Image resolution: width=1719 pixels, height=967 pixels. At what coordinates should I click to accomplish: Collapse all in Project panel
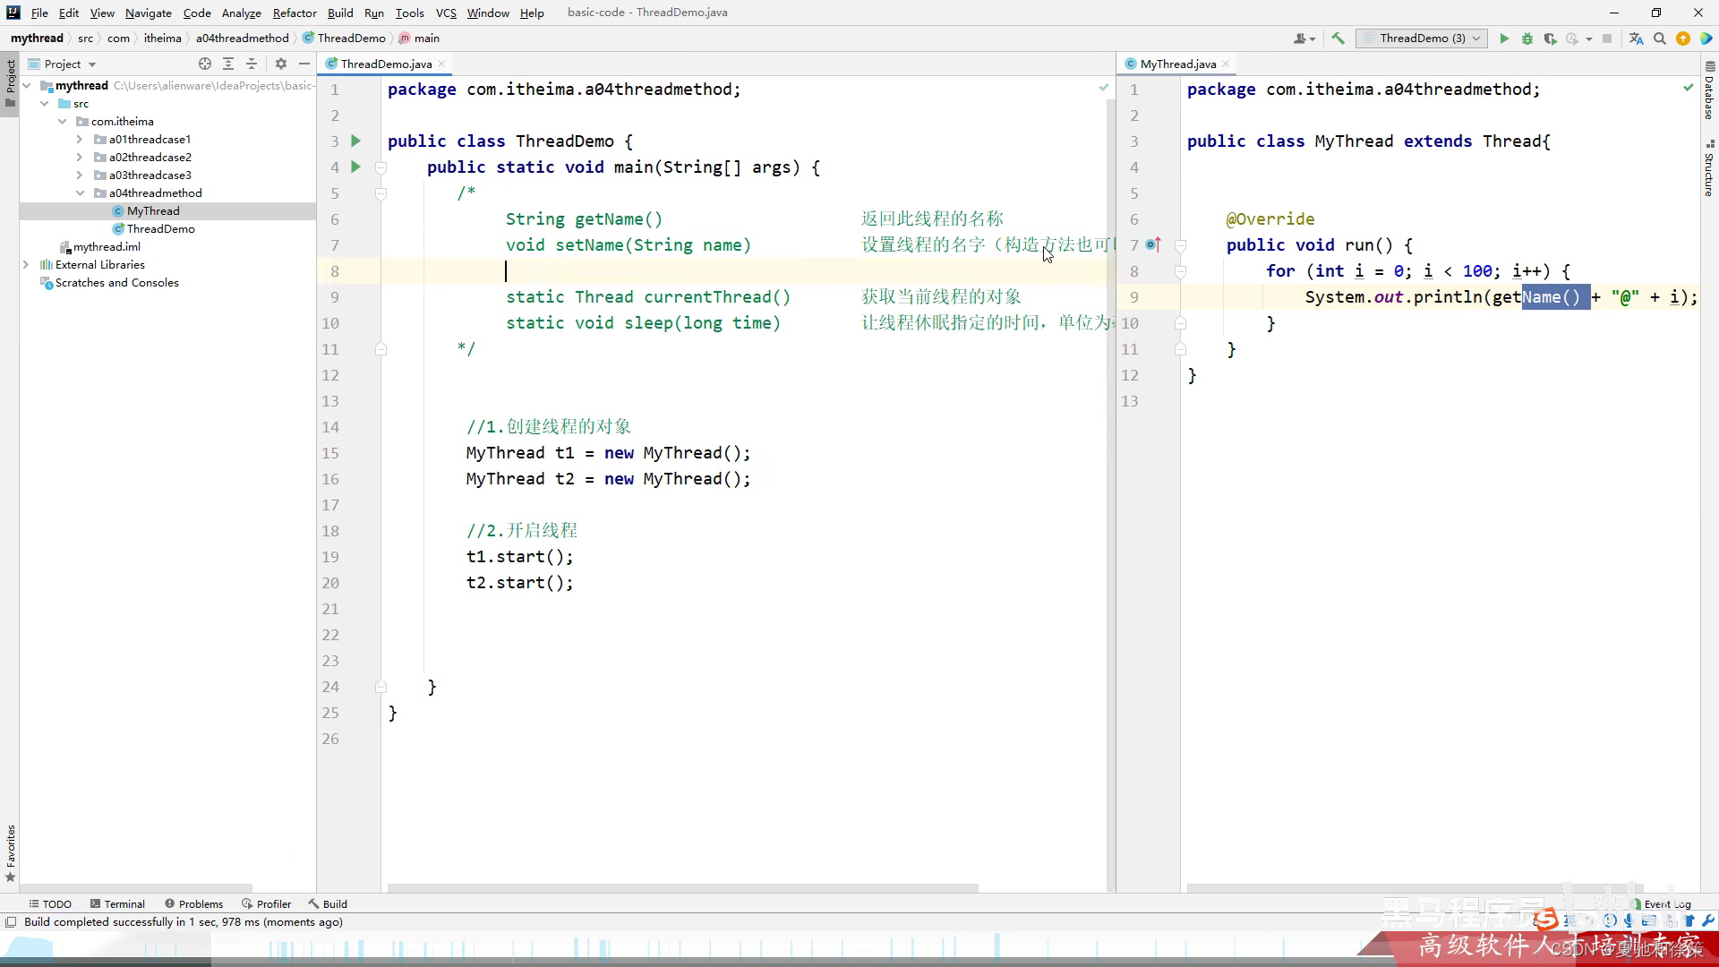[252, 64]
